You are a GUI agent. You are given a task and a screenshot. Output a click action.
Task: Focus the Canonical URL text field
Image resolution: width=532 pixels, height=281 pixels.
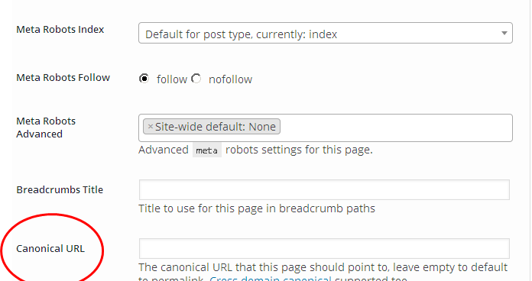(x=324, y=248)
